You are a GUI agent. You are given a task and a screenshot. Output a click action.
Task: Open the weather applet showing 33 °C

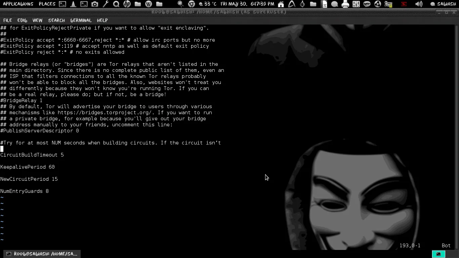pyautogui.click(x=207, y=4)
